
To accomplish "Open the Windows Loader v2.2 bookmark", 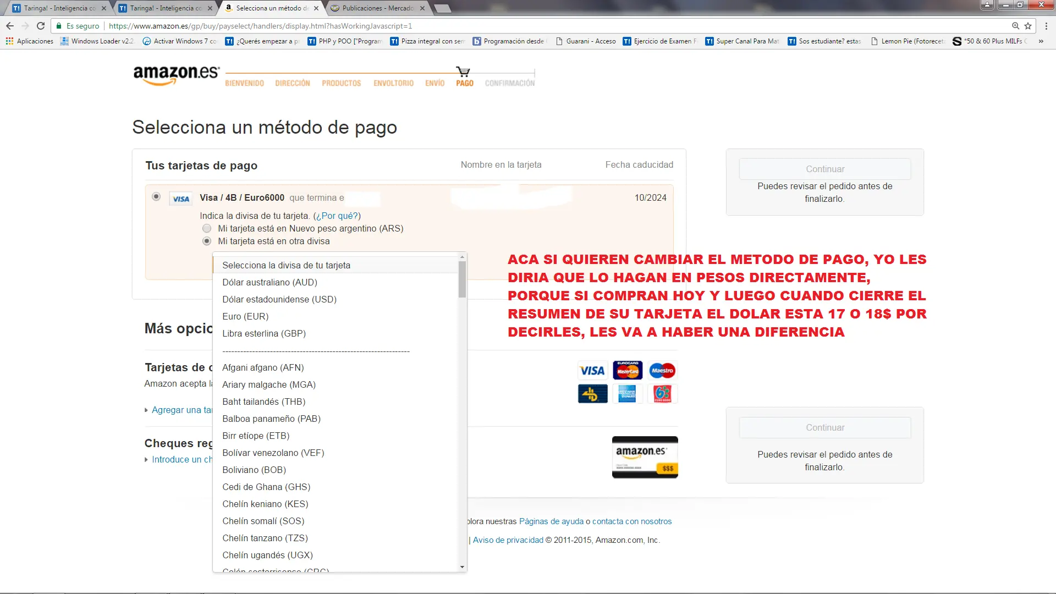I will (x=97, y=41).
